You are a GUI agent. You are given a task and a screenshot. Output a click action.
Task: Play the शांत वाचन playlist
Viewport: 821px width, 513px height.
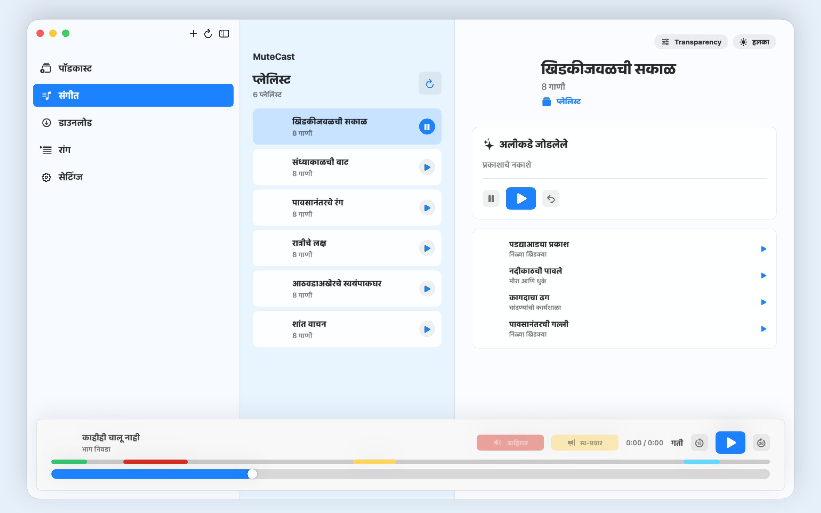[427, 329]
